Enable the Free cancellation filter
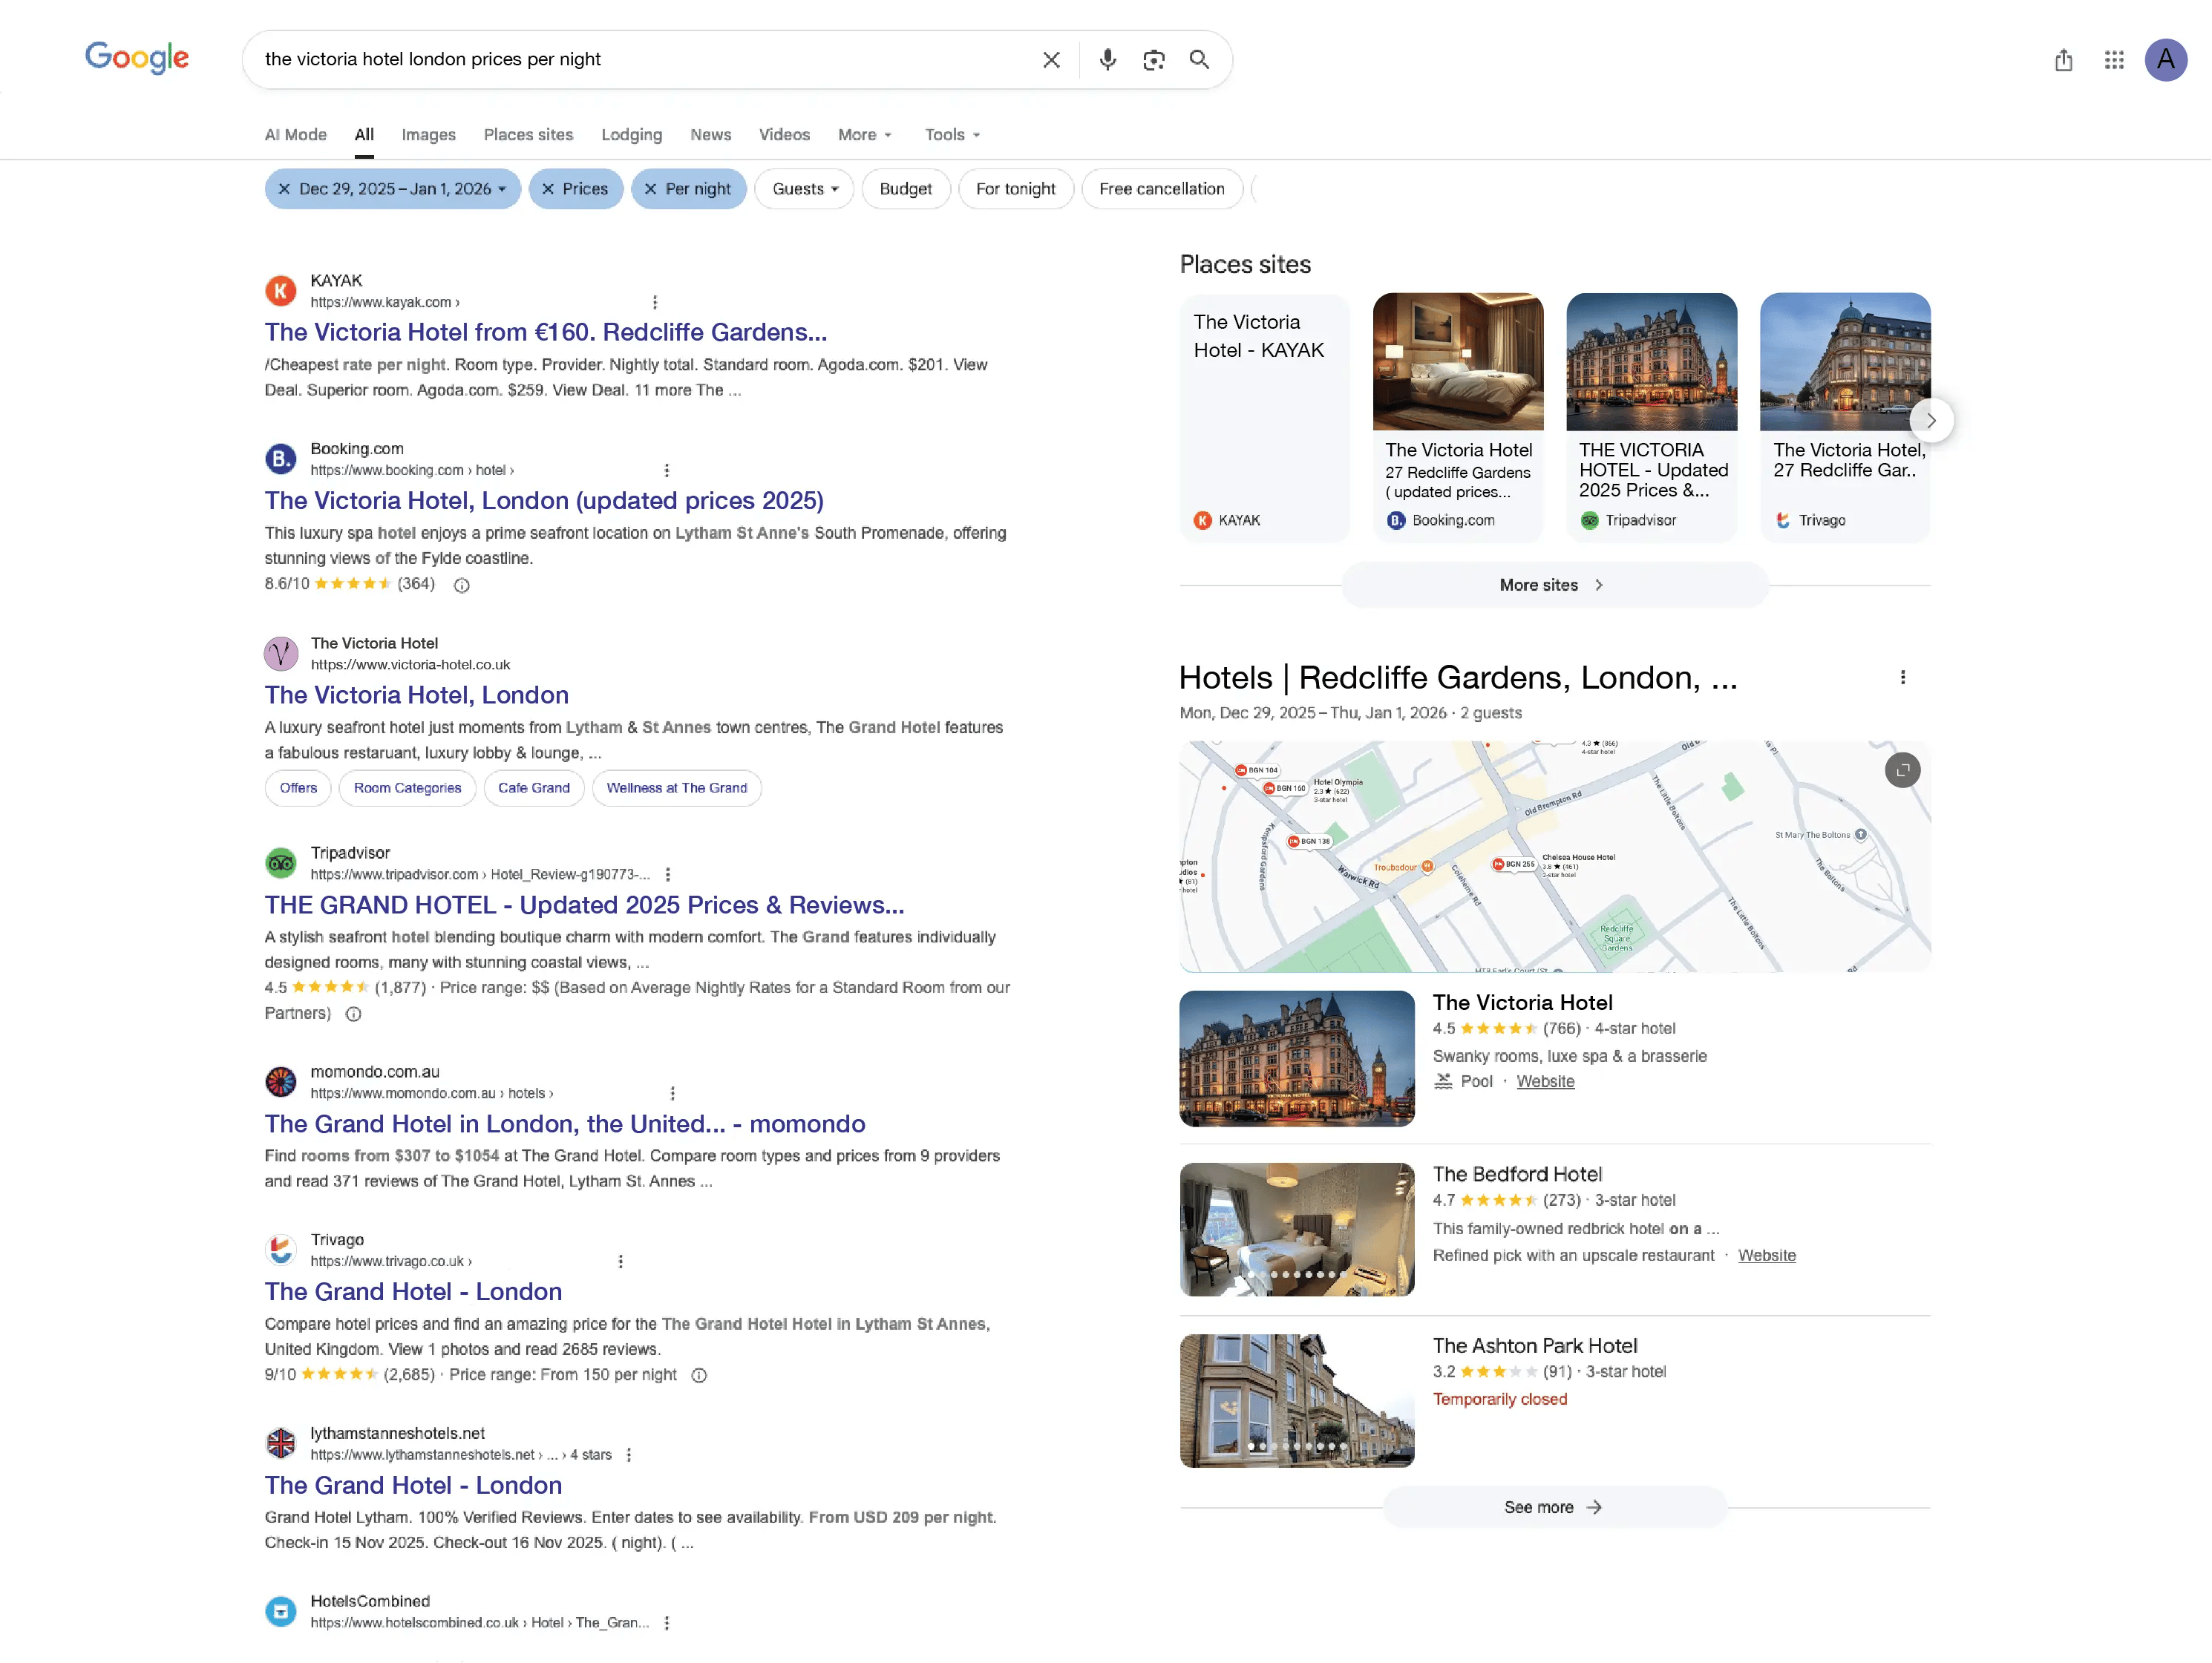The height and width of the screenshot is (1663, 2212). [1161, 188]
